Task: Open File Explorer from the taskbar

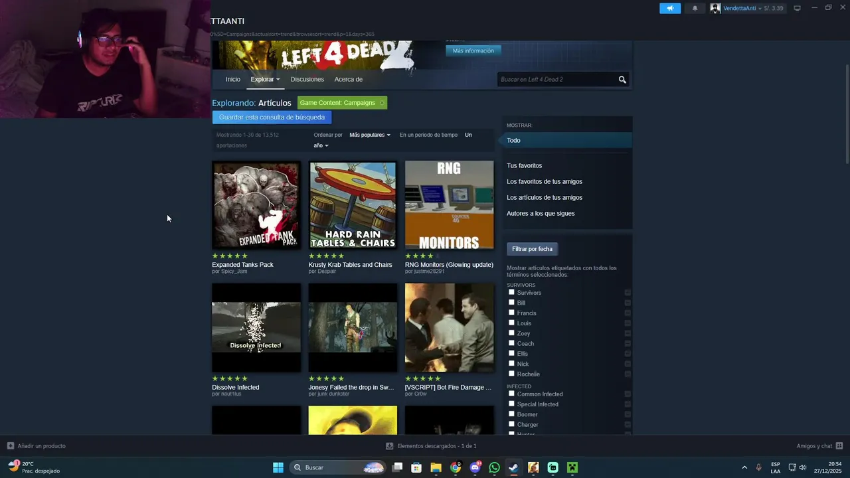Action: [436, 467]
